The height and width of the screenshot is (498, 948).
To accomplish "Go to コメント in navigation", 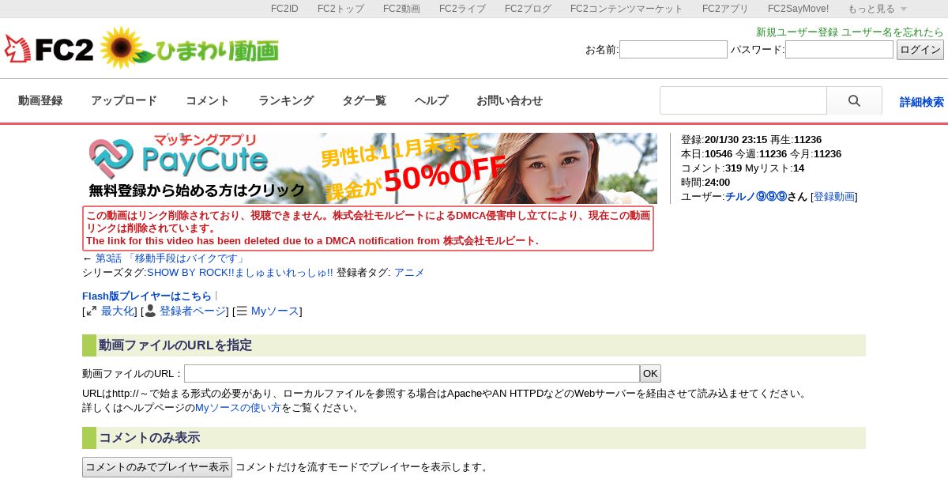I will [208, 101].
